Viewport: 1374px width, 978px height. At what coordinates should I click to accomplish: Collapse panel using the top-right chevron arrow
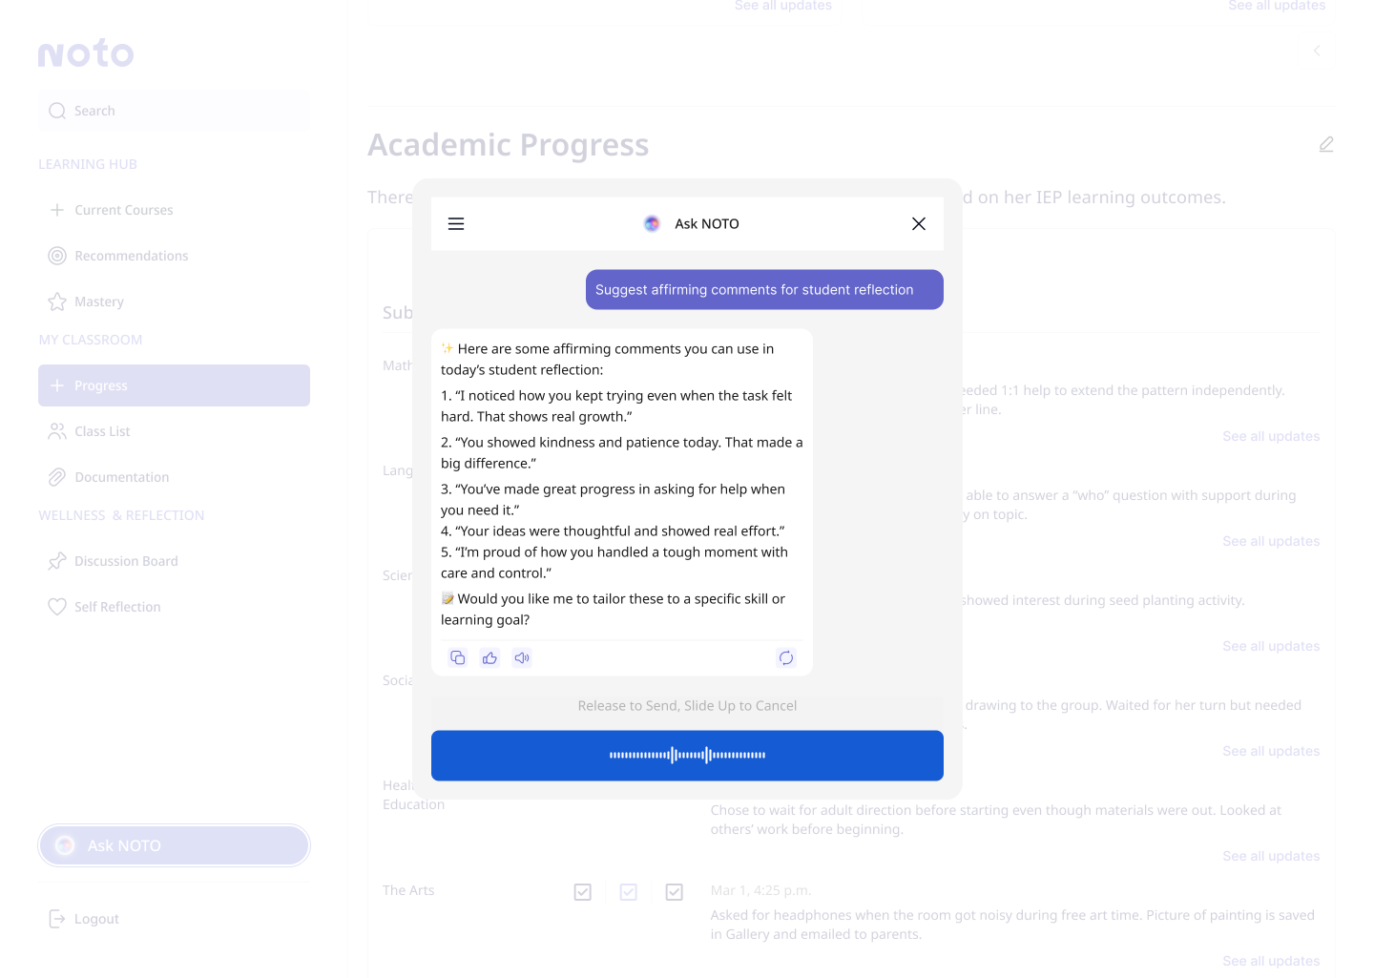point(1317,51)
